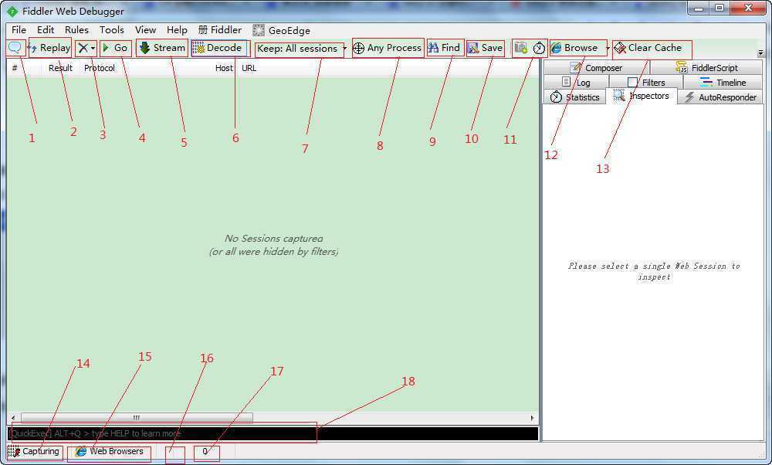
Task: Click the GeoEdge menu item
Action: (x=282, y=31)
